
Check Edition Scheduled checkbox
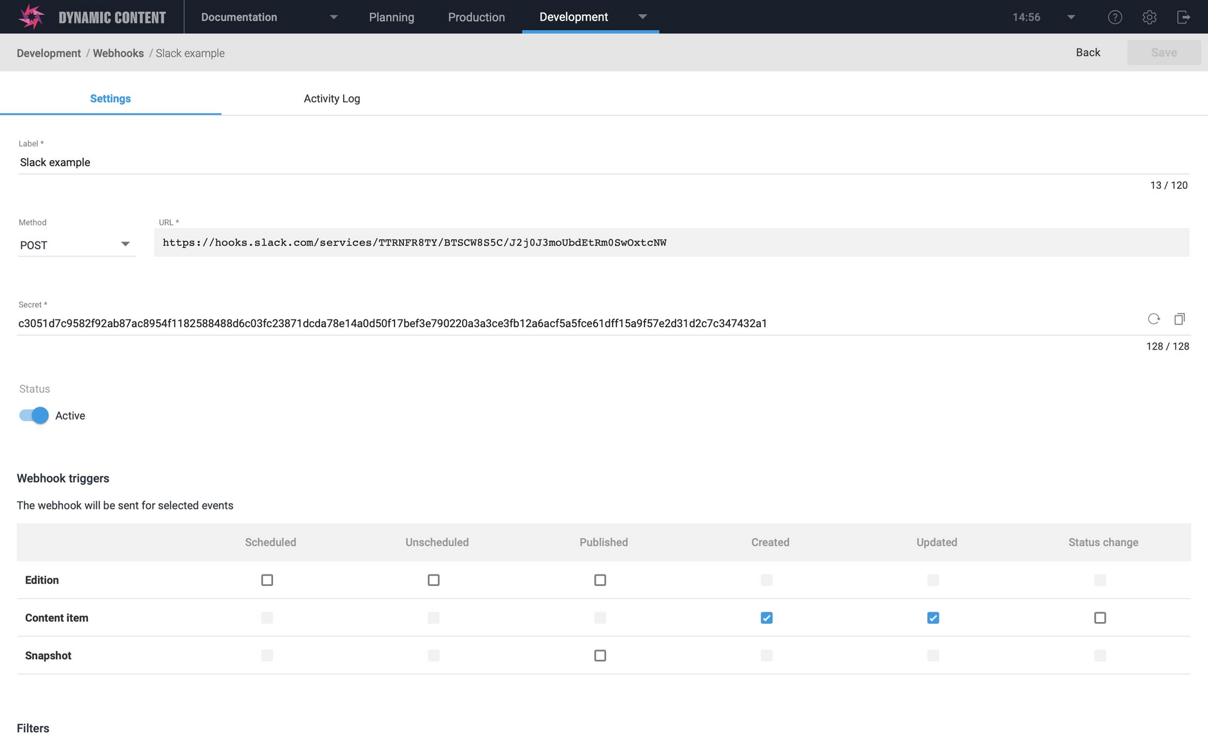point(267,580)
